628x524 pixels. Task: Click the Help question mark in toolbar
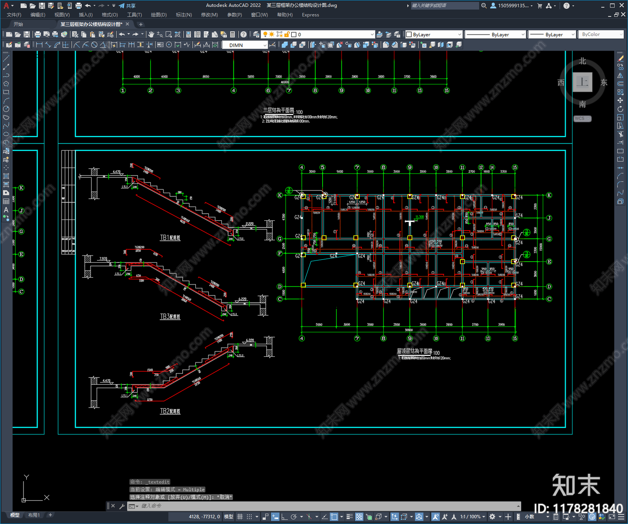[244, 35]
